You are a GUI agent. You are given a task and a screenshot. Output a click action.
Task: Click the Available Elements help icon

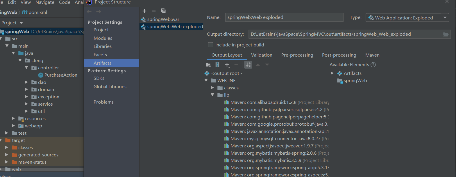coord(373,65)
